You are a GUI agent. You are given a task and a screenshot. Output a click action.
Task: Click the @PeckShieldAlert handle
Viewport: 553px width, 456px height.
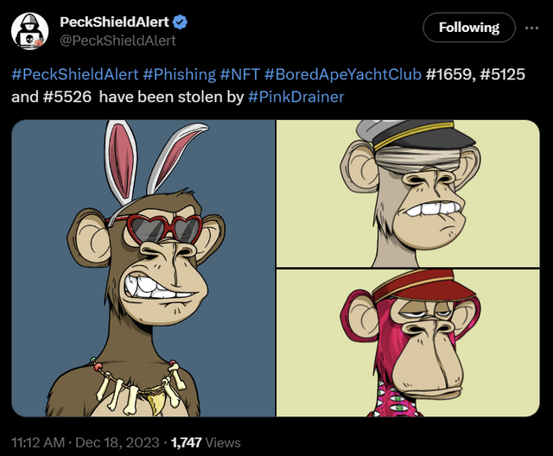point(118,40)
